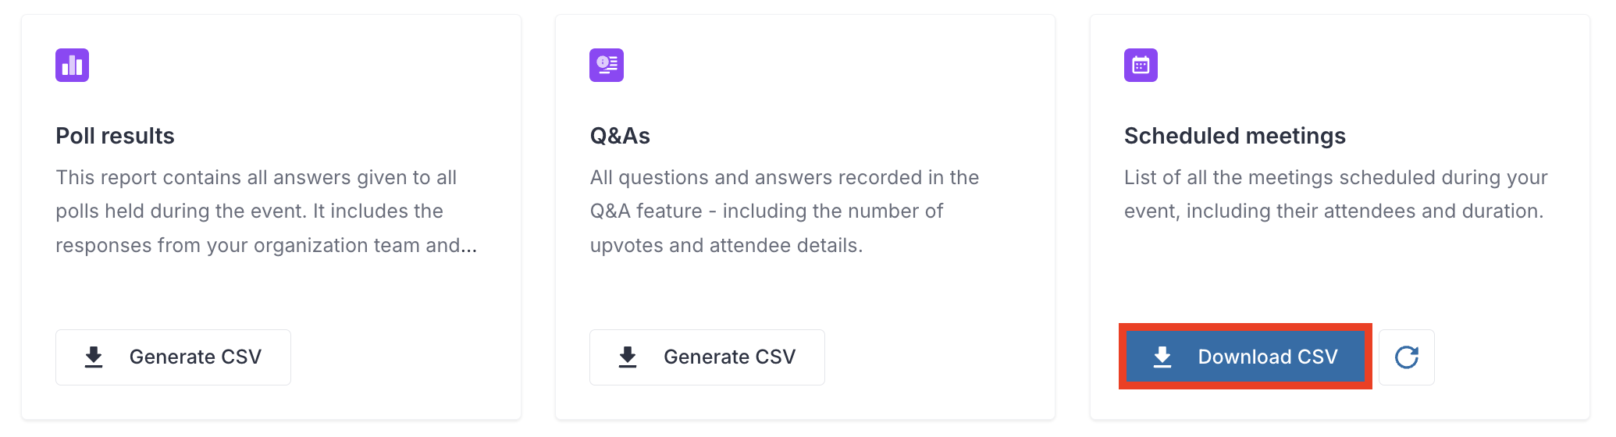
Task: Click the Poll results description text
Action: 266,211
